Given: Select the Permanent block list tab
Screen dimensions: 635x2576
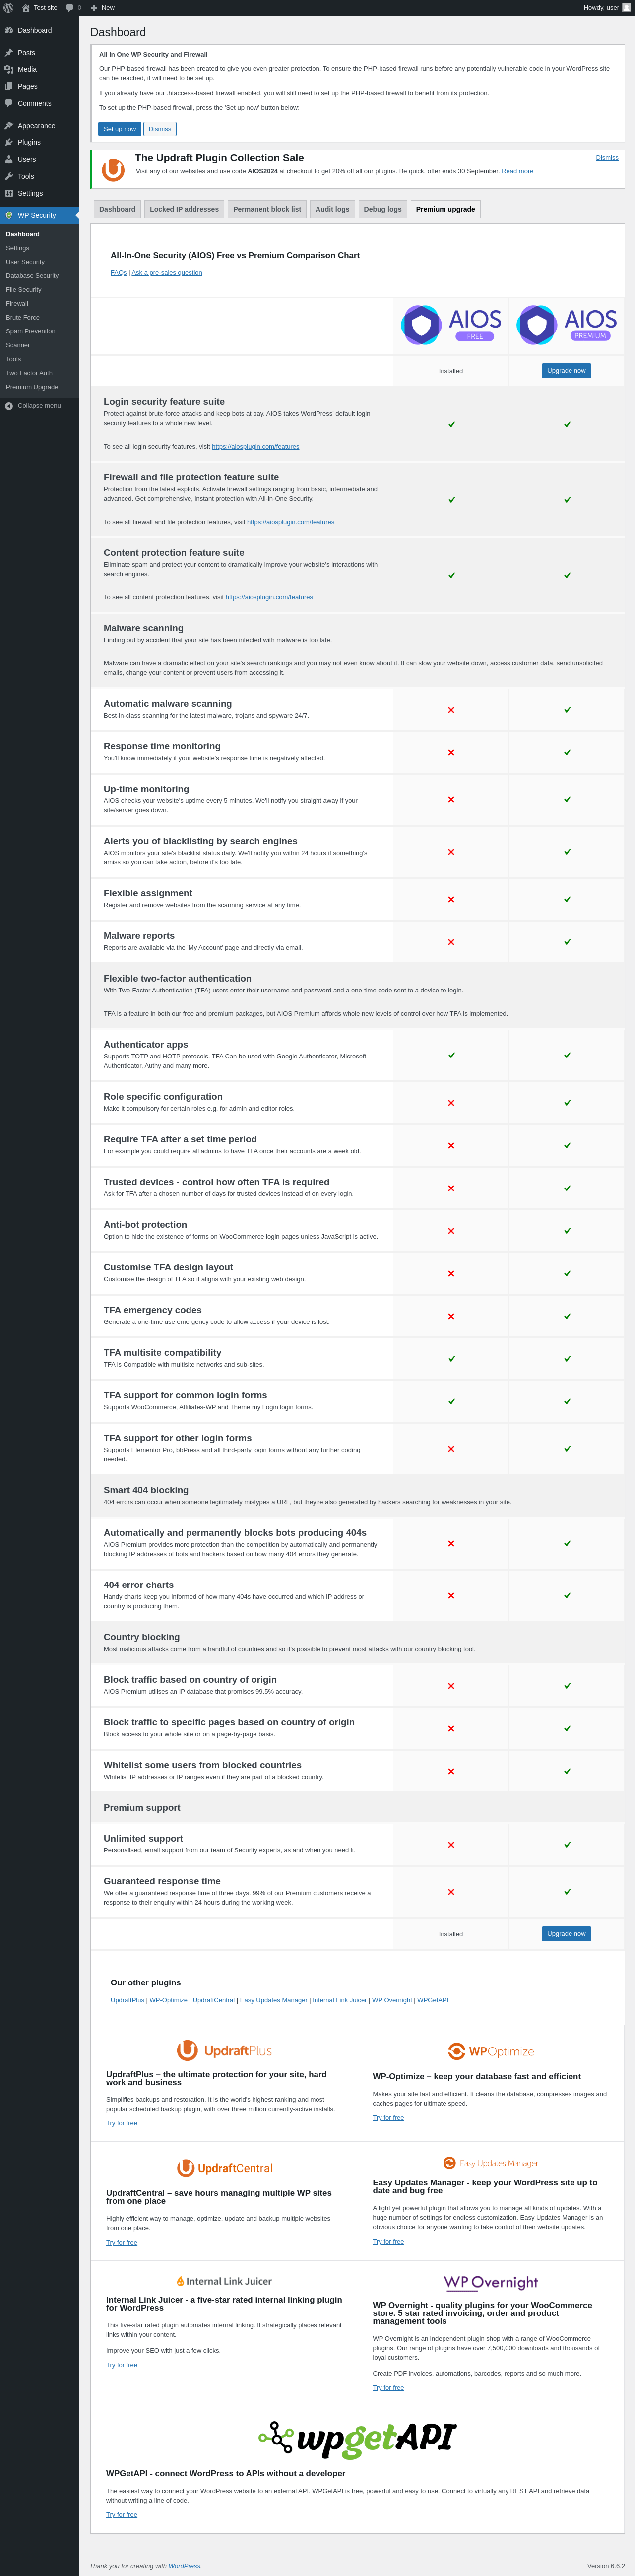Looking at the screenshot, I should point(267,209).
